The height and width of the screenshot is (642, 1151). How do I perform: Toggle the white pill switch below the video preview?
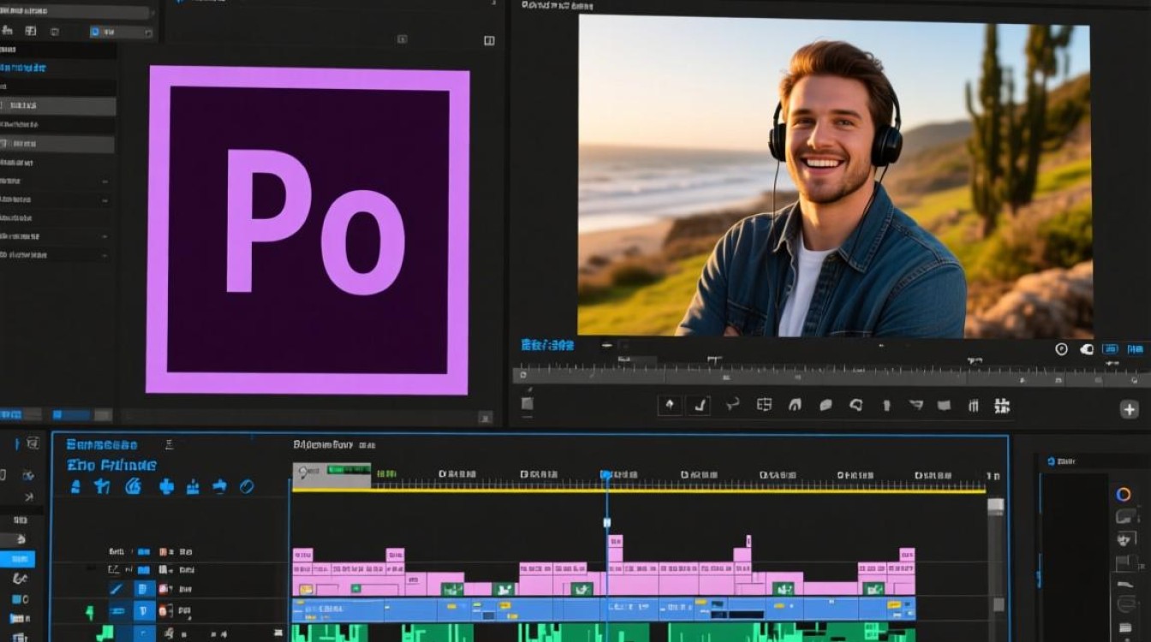click(x=1087, y=348)
